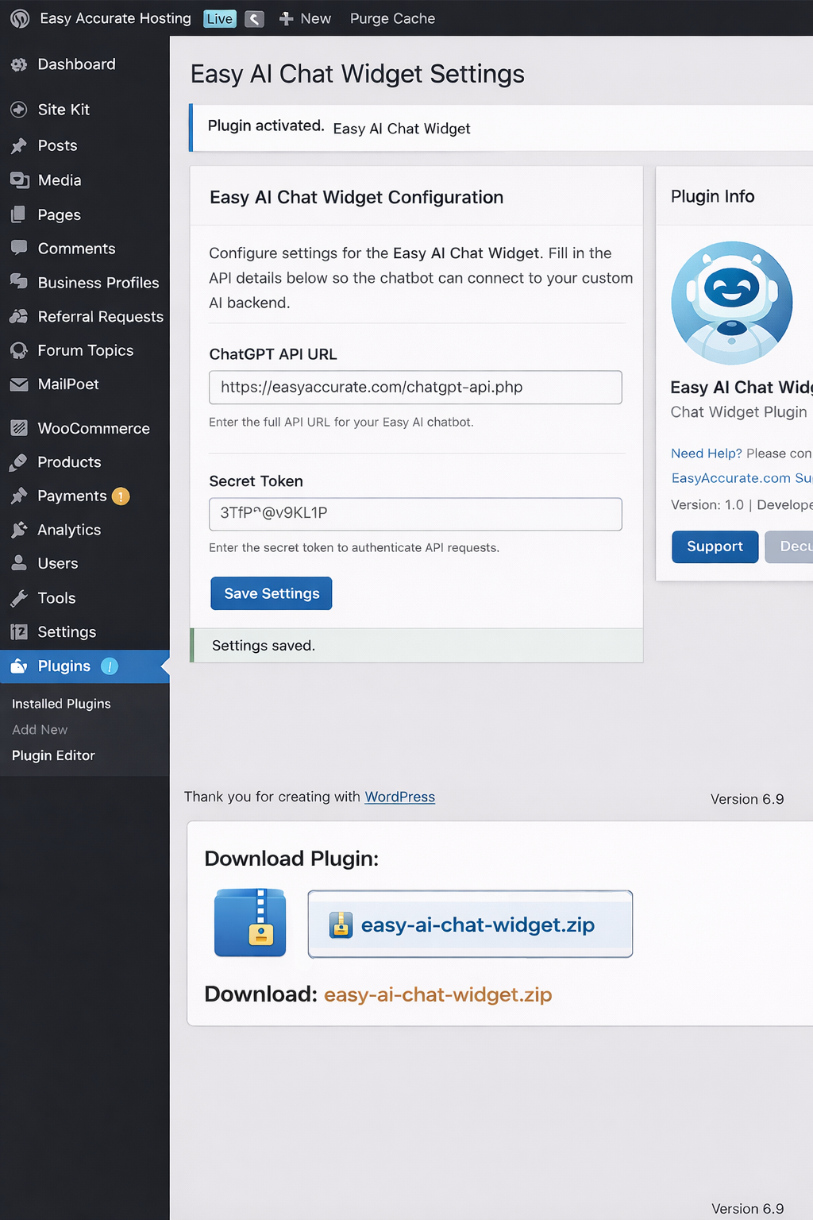Open Tools menu item
The height and width of the screenshot is (1220, 813).
pos(56,598)
